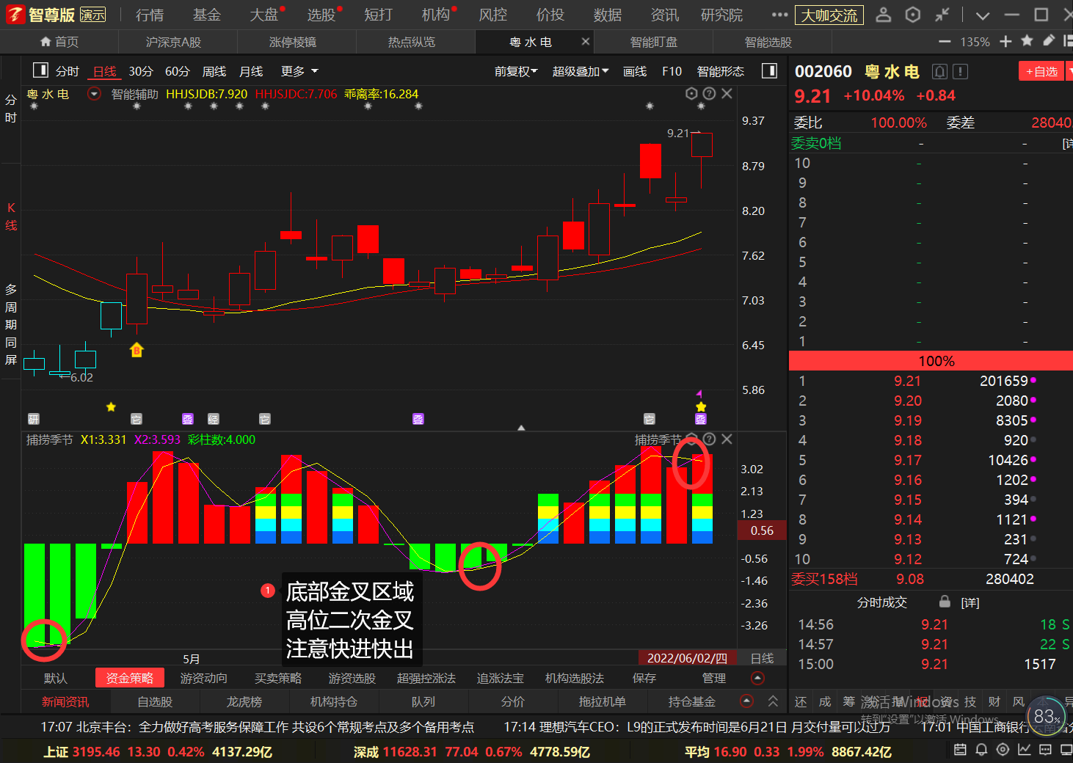Open help for 捕捞季节 indicator

point(709,439)
